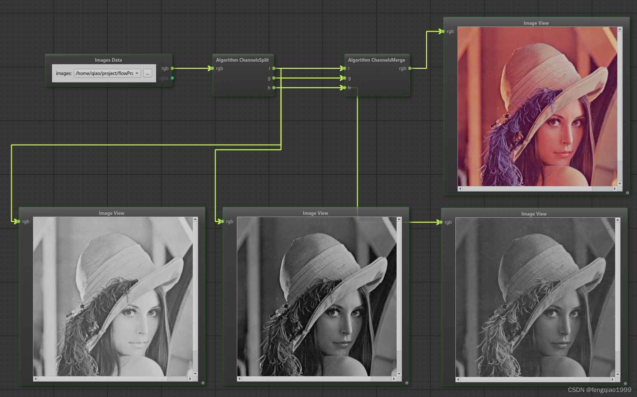Select the Algorithm ChannelsMerge node title
637x397 pixels.
(x=376, y=60)
